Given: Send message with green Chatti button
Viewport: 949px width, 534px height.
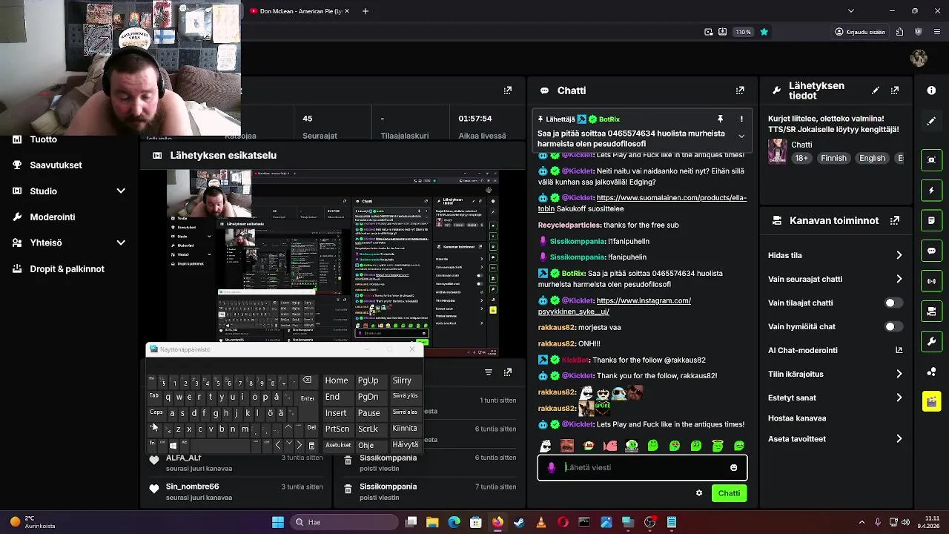Looking at the screenshot, I should (729, 493).
